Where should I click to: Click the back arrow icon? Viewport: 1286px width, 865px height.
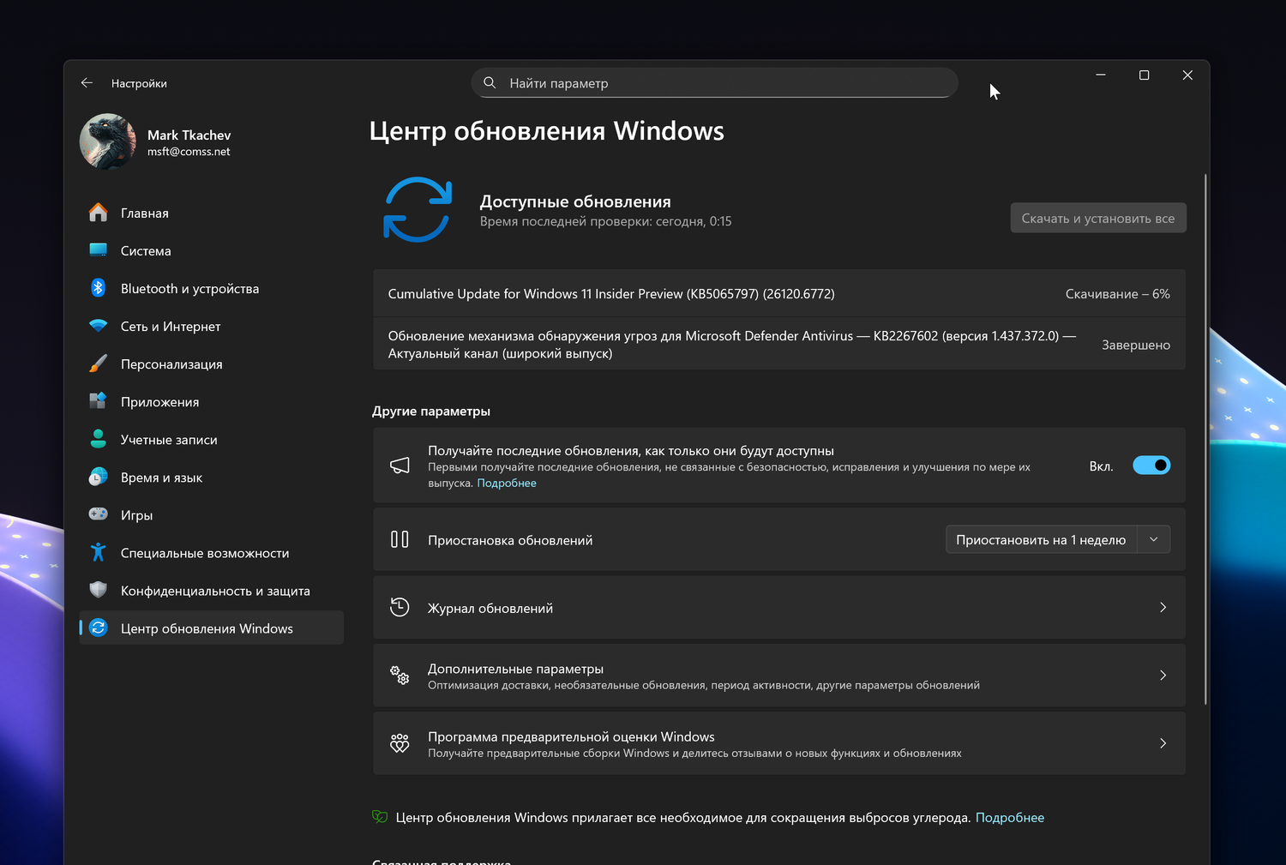pos(87,83)
